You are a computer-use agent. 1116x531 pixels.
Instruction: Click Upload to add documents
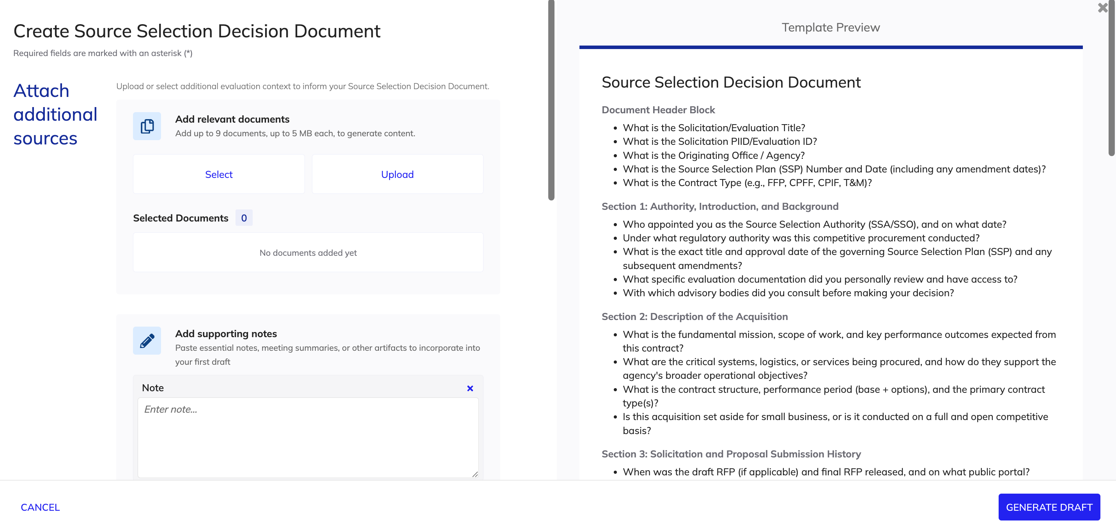click(397, 174)
